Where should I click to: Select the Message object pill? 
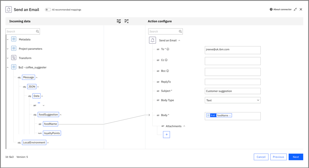tap(29, 77)
